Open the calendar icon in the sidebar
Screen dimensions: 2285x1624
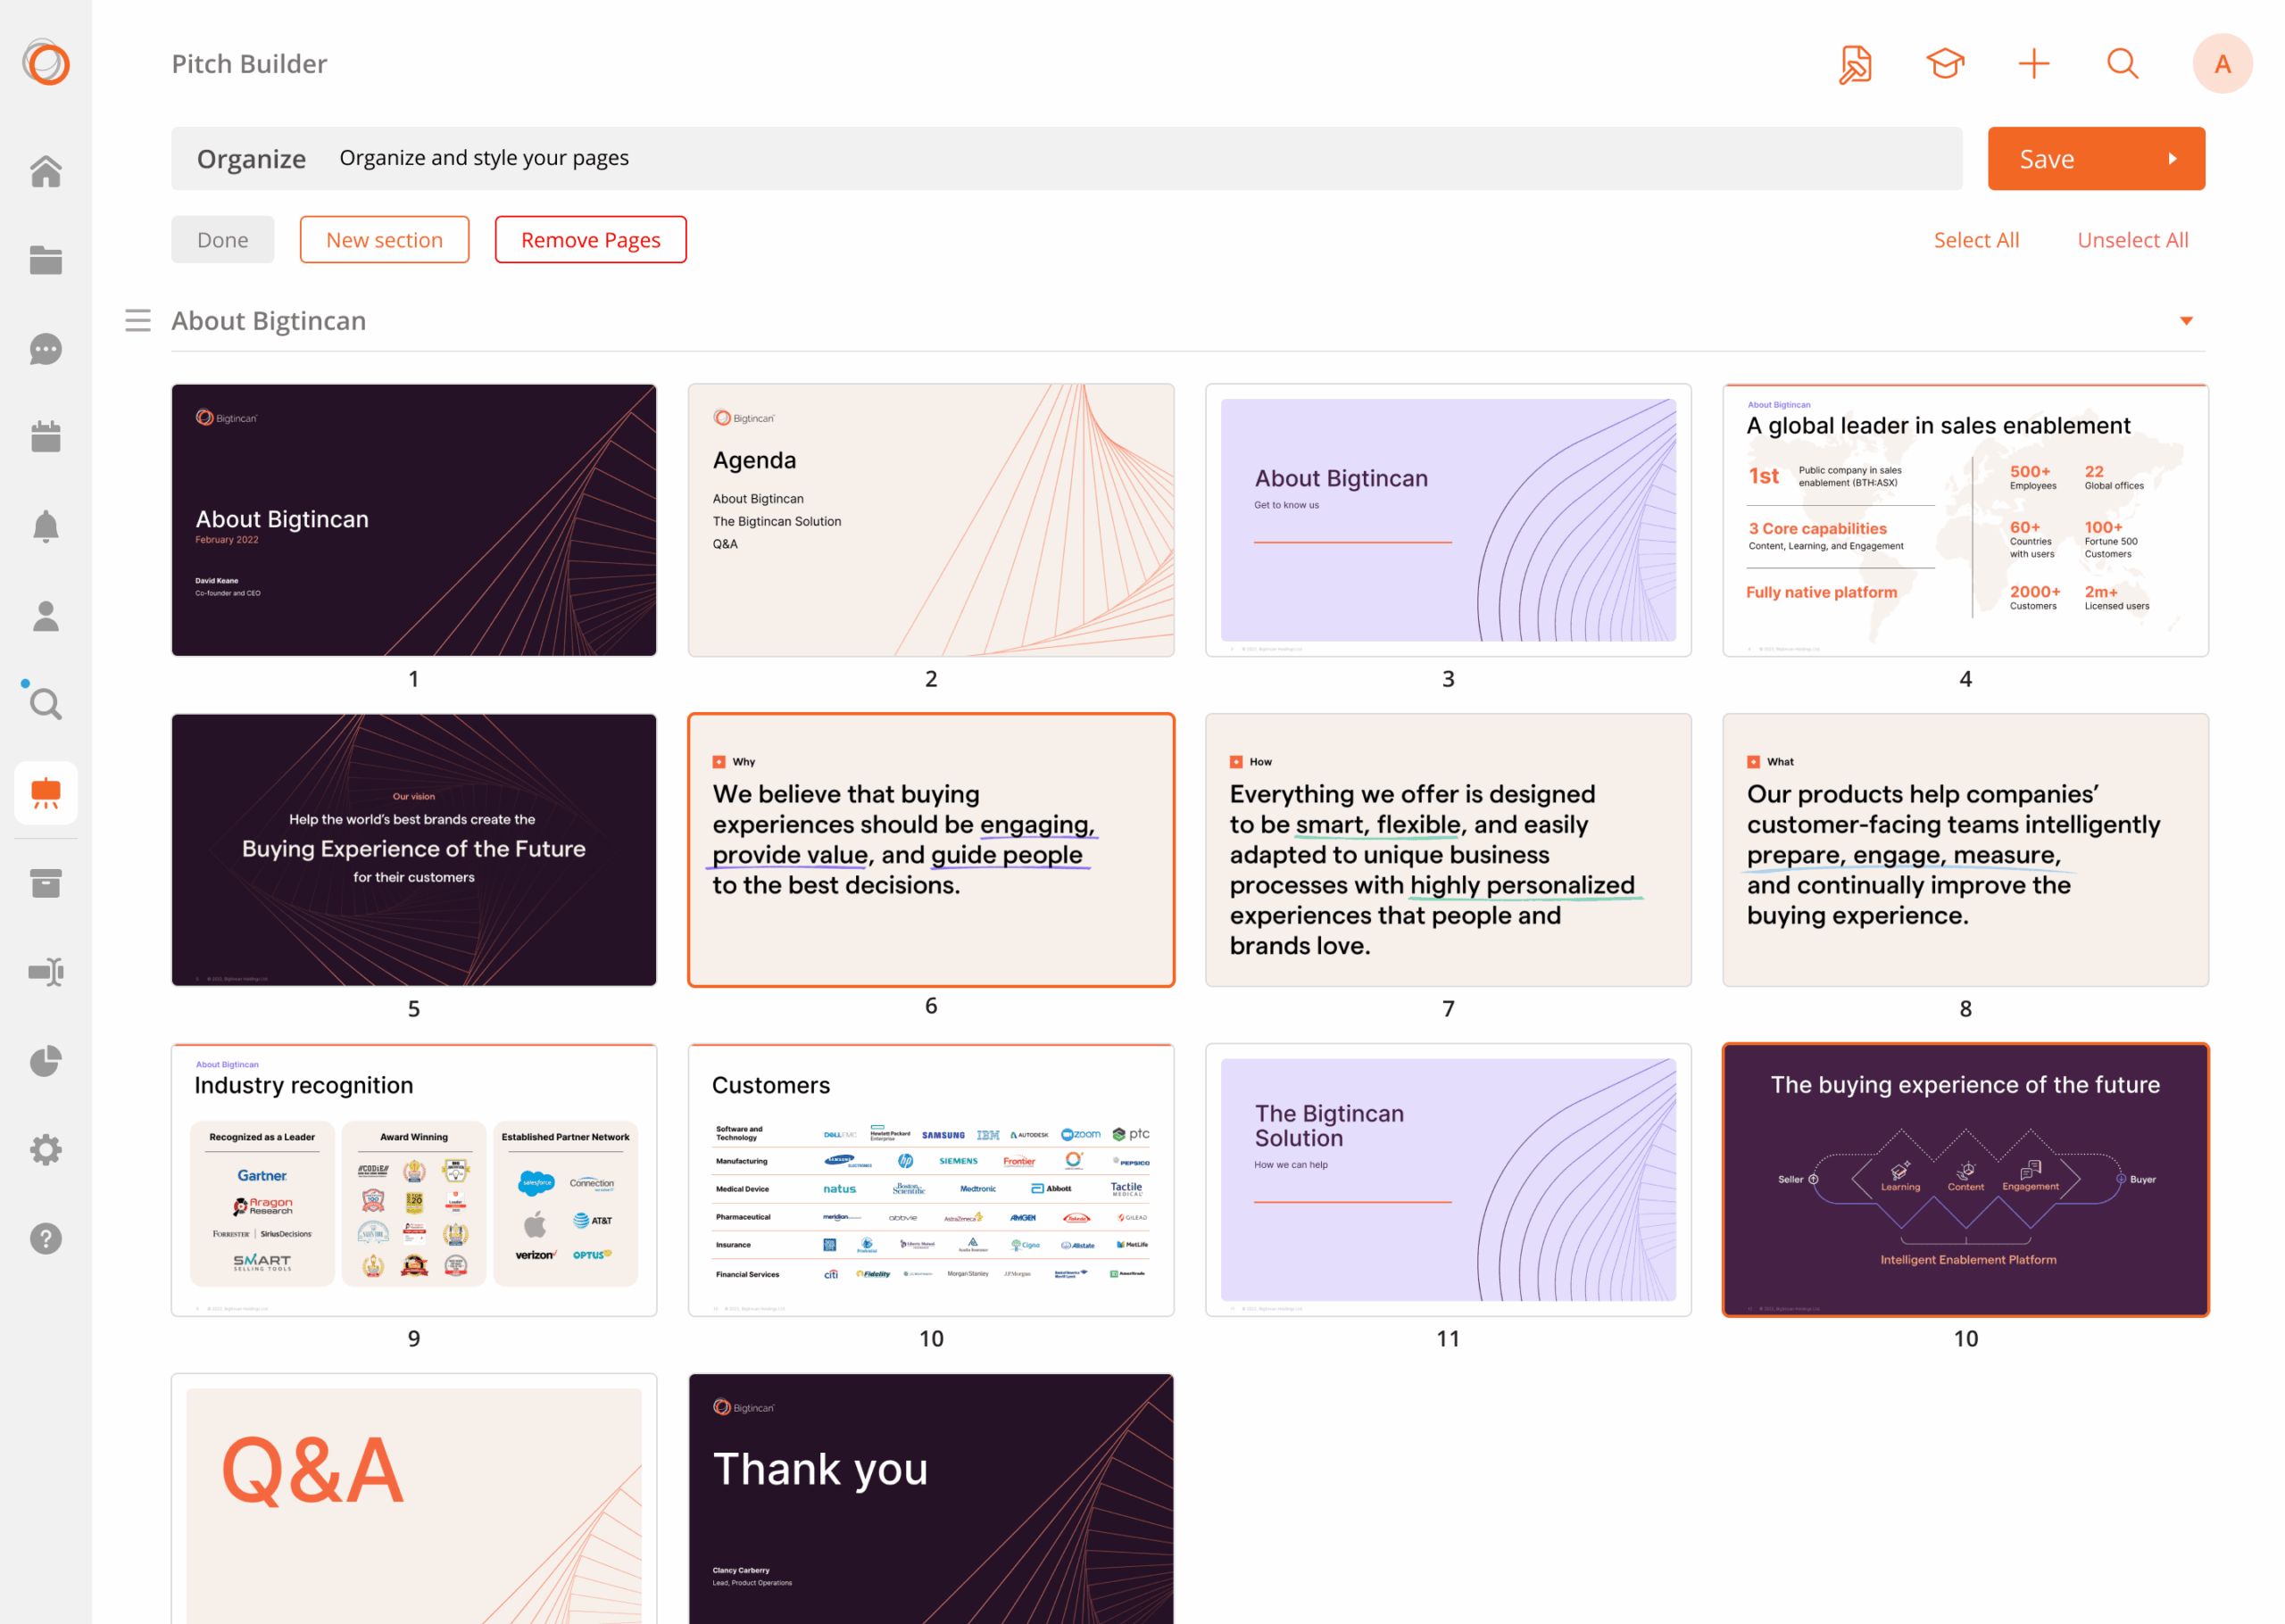click(45, 437)
